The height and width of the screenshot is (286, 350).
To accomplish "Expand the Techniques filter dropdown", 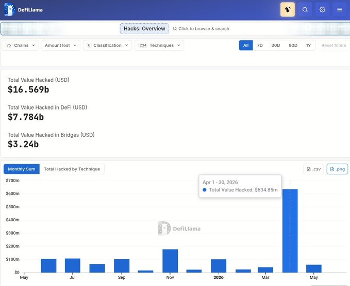I will pyautogui.click(x=159, y=45).
